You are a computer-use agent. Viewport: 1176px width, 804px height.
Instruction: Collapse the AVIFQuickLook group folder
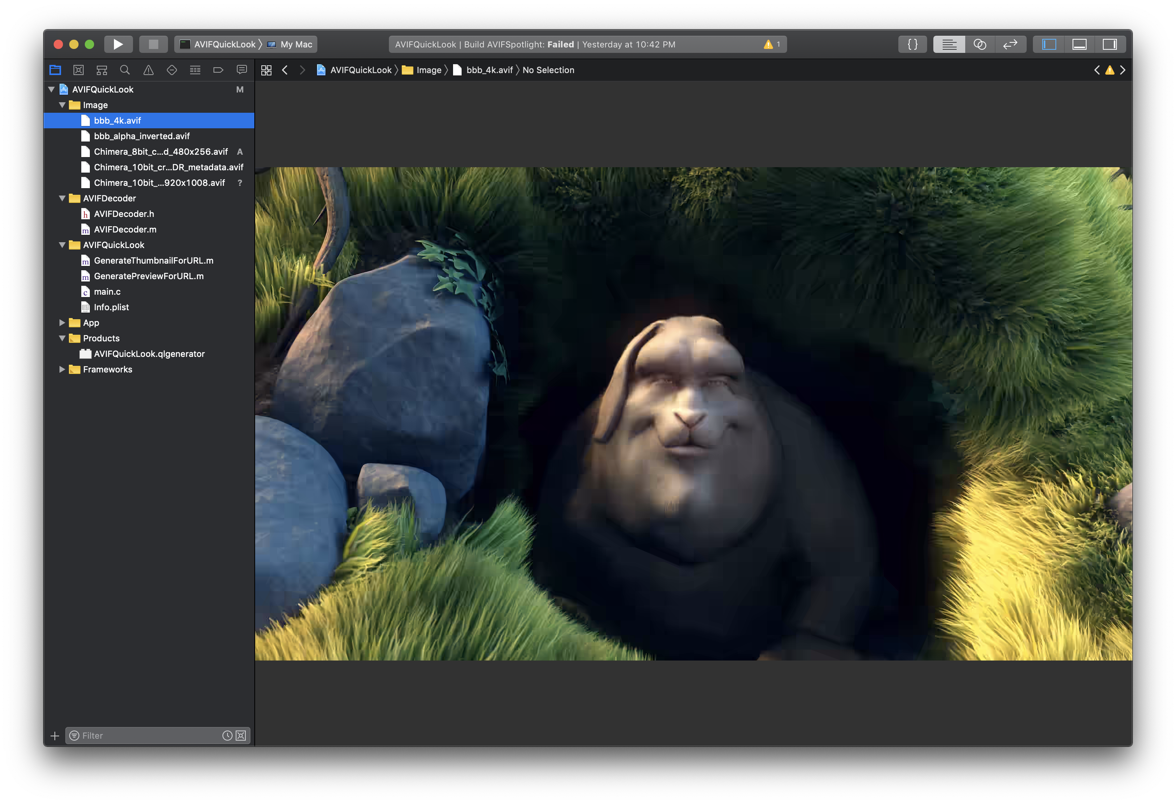[x=62, y=245]
